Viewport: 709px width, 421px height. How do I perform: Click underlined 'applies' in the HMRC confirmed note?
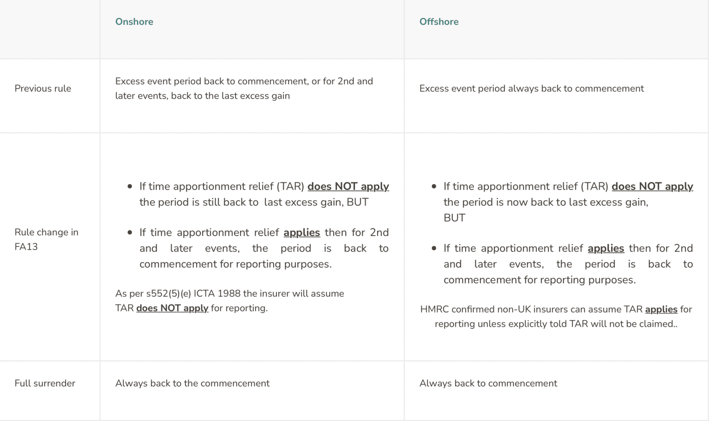click(x=661, y=309)
